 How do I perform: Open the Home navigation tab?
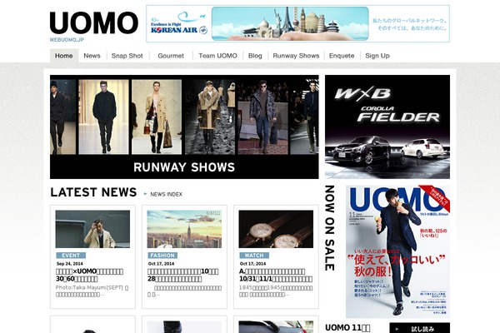64,56
